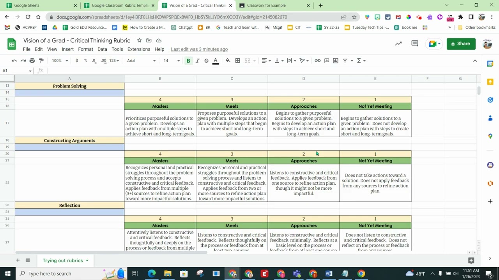This screenshot has width=499, height=280.
Task: Click the Add sheet plus button
Action: (18, 260)
